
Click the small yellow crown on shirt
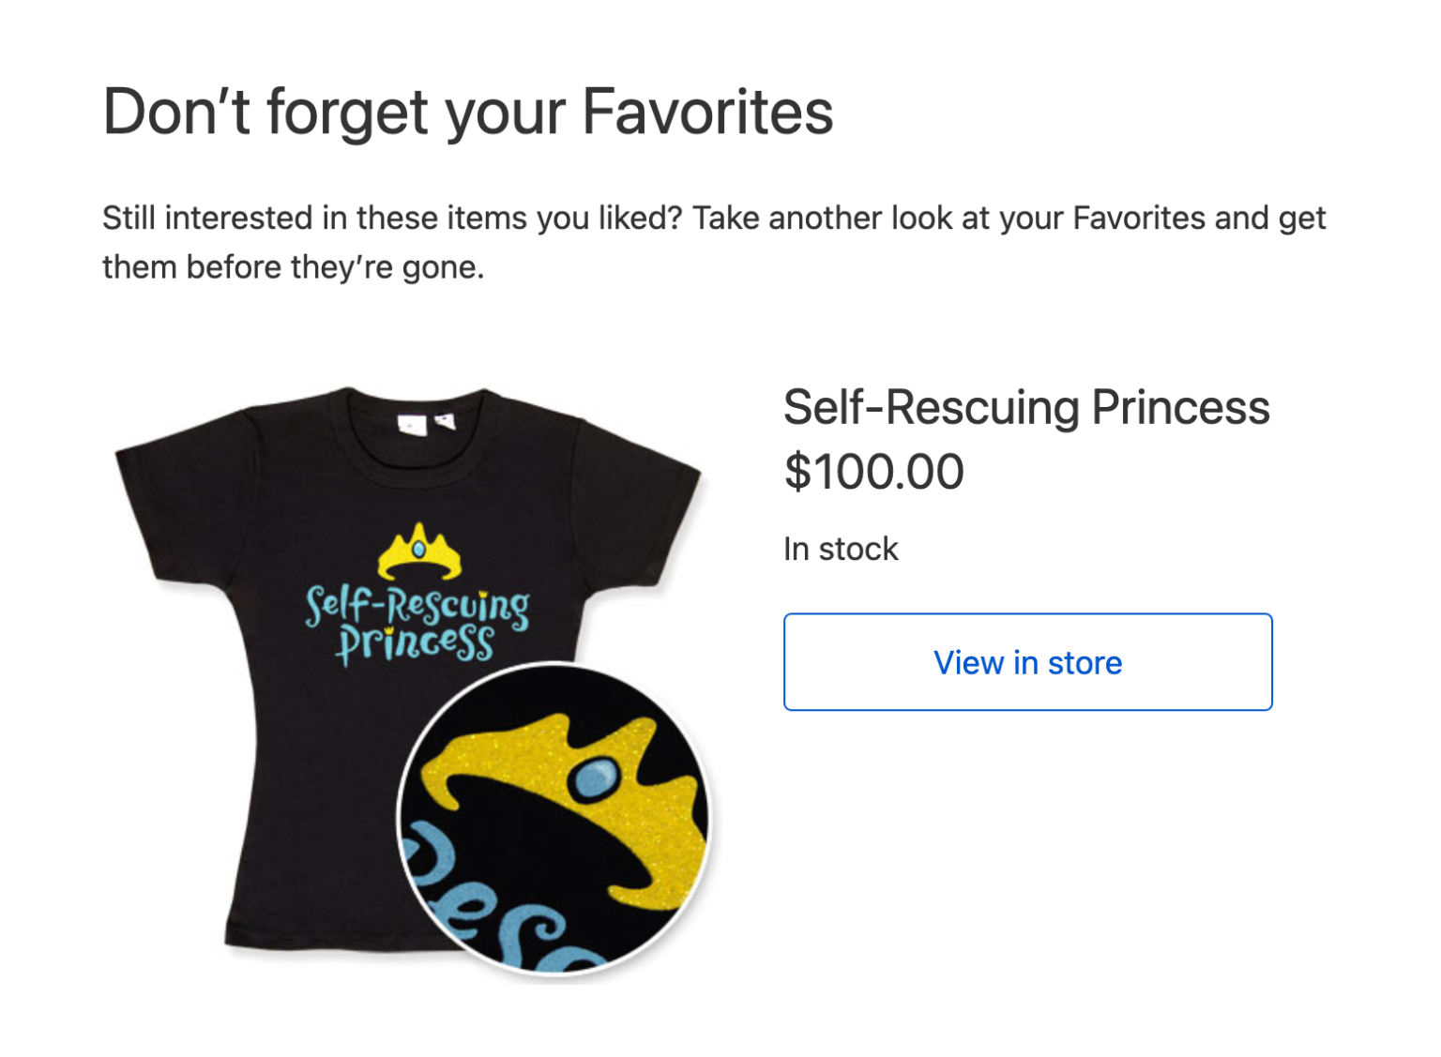tap(419, 553)
